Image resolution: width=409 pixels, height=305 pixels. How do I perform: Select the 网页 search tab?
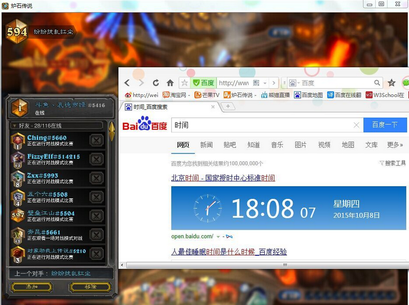(x=183, y=145)
